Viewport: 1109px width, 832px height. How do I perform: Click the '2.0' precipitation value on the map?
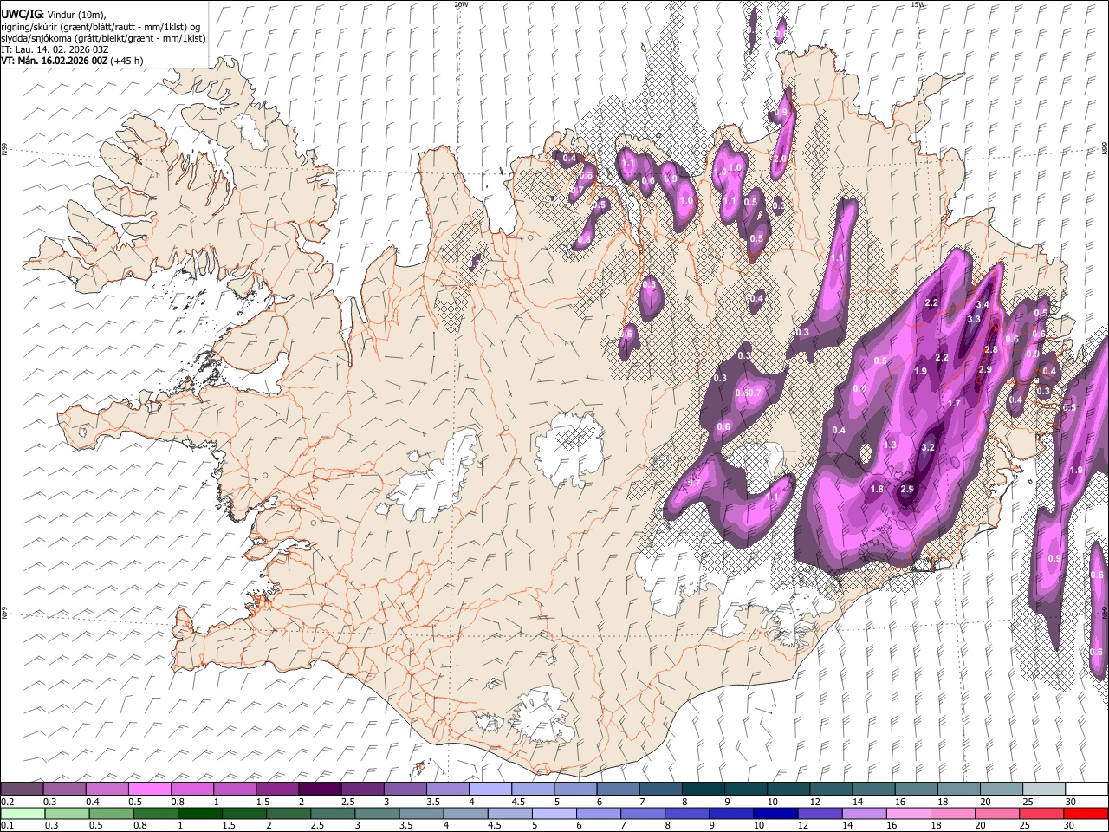[780, 159]
